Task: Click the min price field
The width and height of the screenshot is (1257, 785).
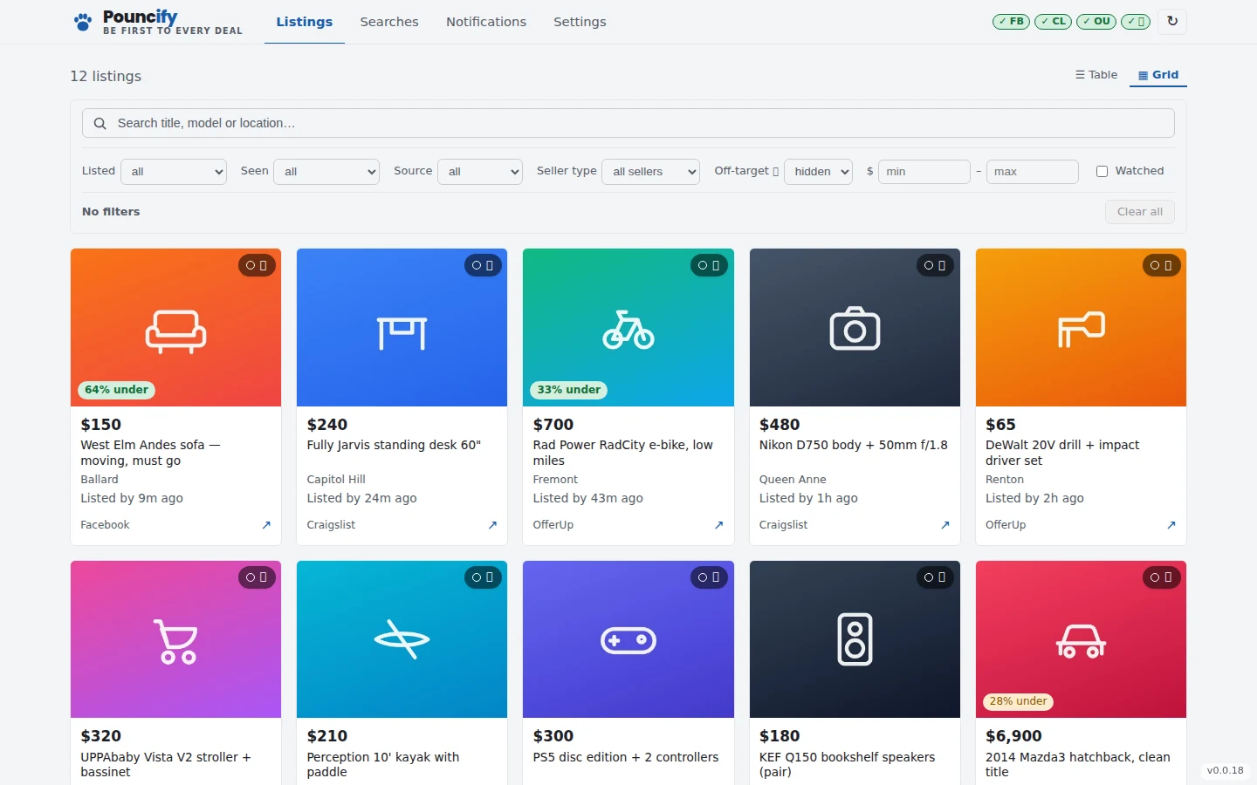Action: click(x=924, y=172)
